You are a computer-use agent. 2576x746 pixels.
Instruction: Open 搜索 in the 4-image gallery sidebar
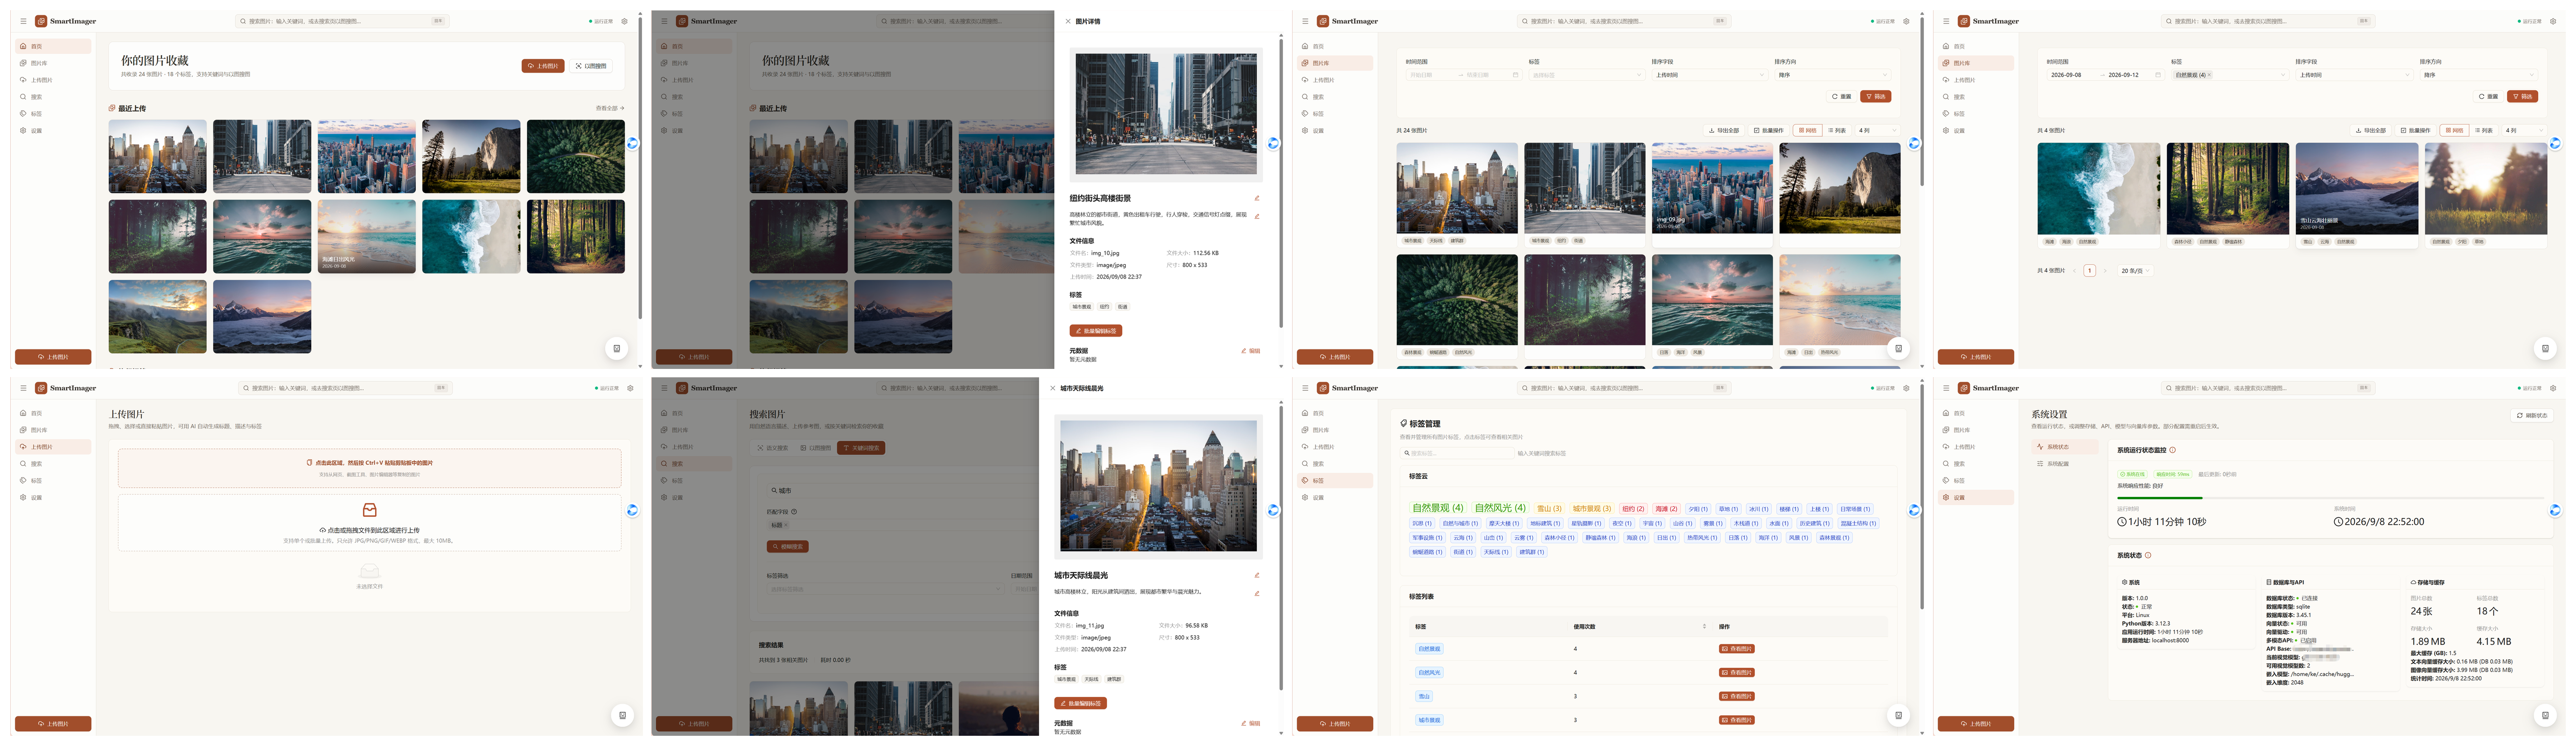1976,97
